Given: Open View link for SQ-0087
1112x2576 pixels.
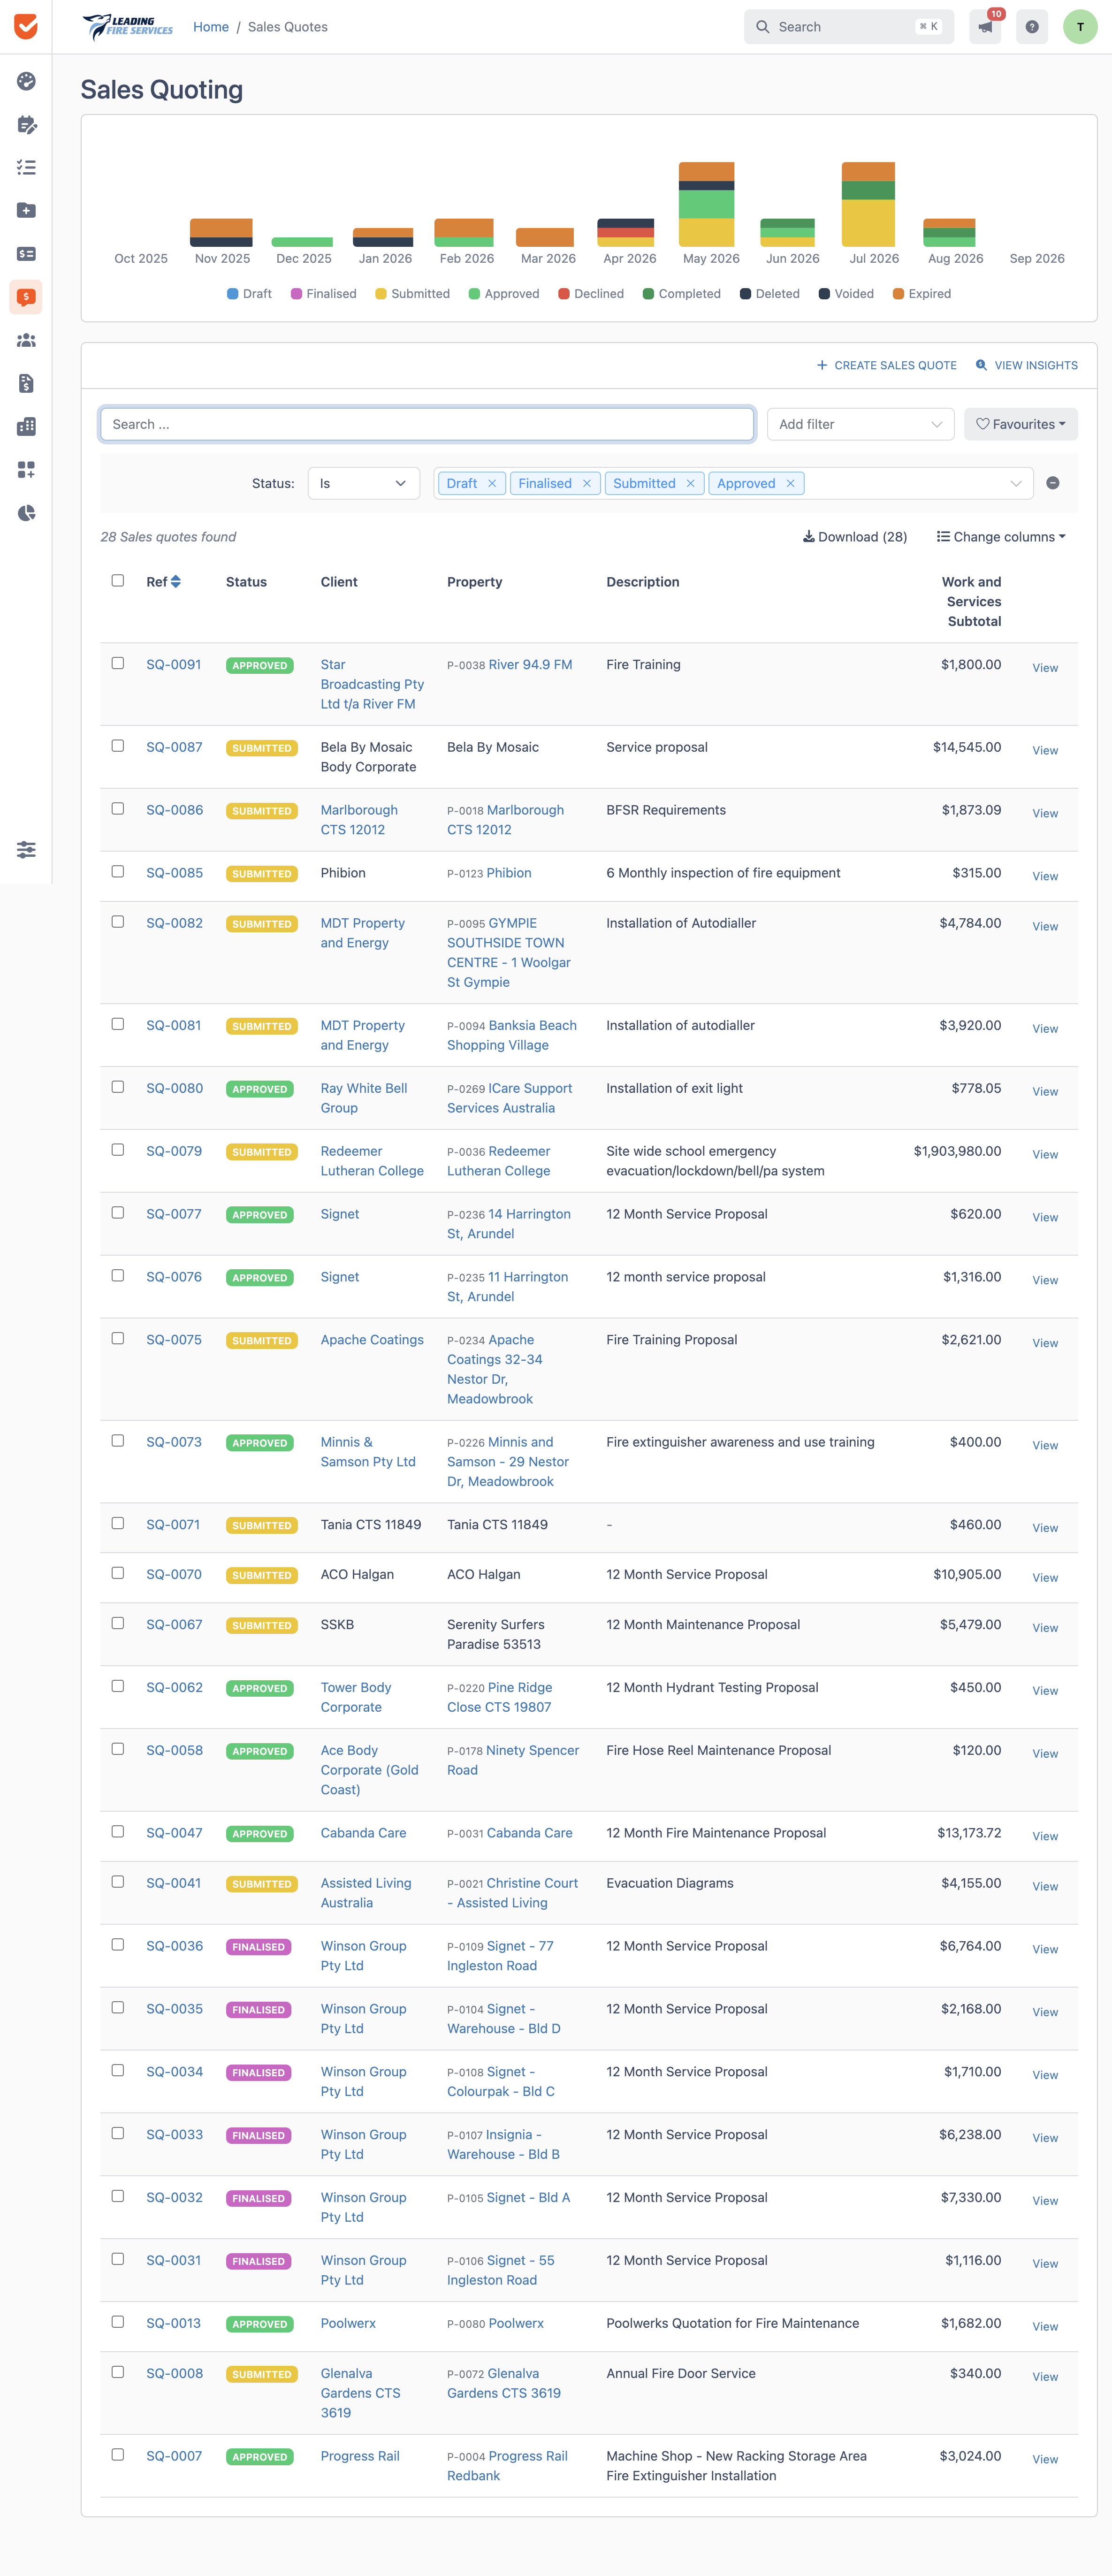Looking at the screenshot, I should pos(1045,750).
